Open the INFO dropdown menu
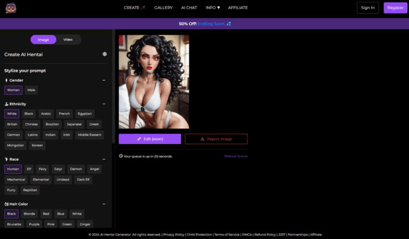The height and width of the screenshot is (239, 409). (213, 8)
